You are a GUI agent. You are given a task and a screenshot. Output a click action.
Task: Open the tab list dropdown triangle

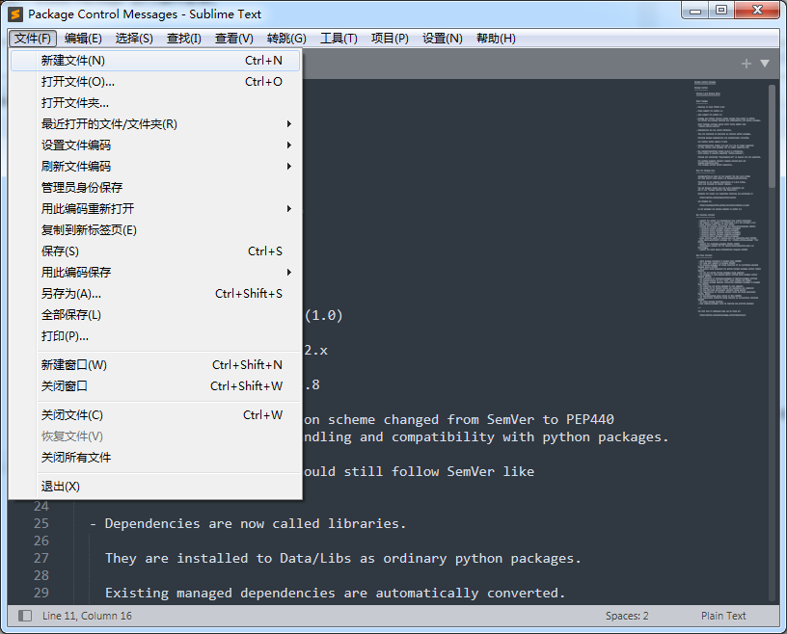[765, 62]
